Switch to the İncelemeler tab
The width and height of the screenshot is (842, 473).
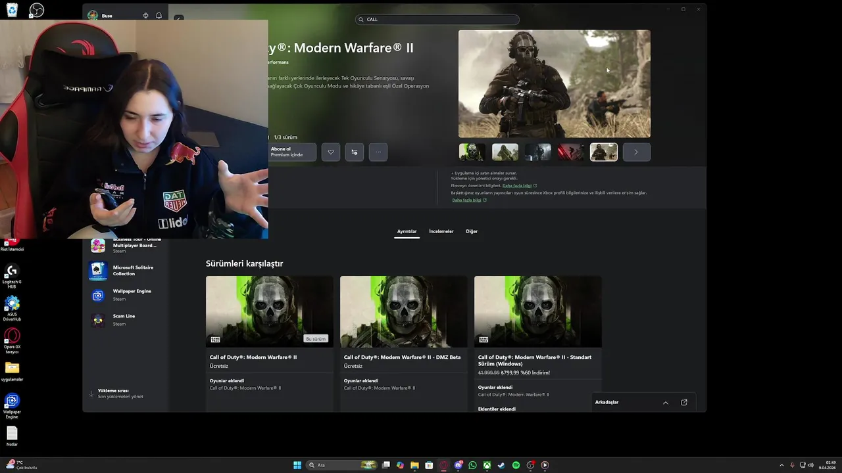tap(441, 231)
